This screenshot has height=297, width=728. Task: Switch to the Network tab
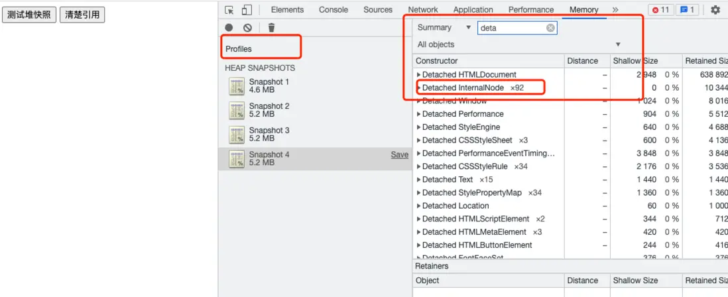click(x=423, y=10)
